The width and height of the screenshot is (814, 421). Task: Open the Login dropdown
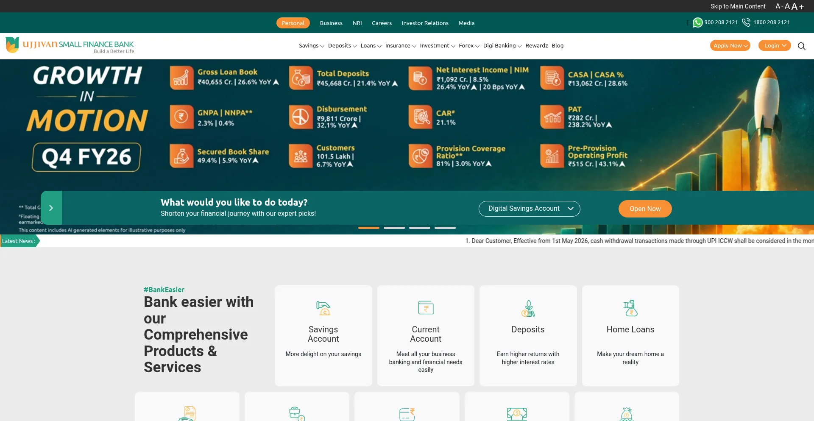click(x=775, y=45)
